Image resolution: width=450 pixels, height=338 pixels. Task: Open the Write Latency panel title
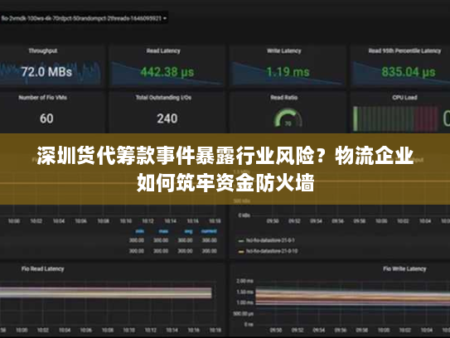(x=284, y=51)
